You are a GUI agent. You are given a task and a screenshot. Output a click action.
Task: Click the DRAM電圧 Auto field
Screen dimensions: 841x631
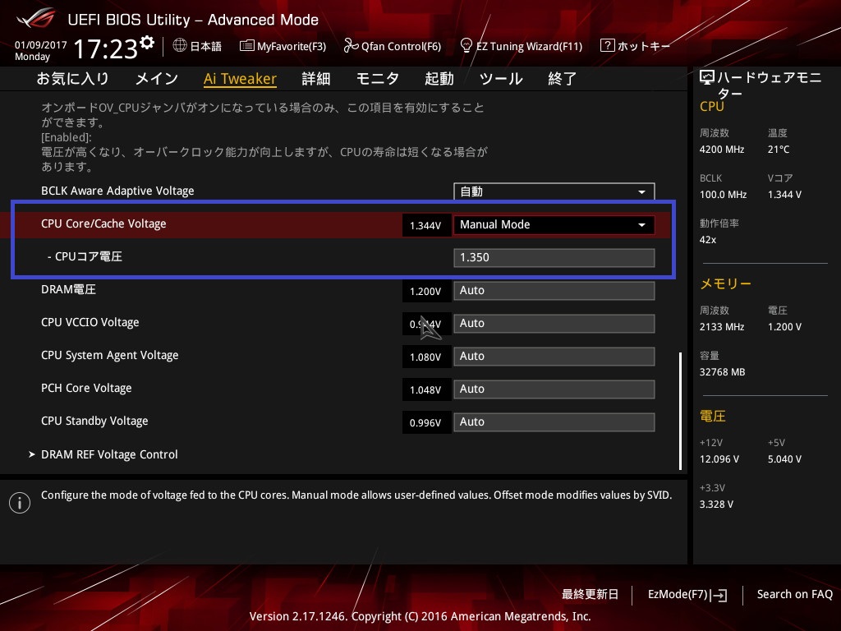tap(554, 290)
